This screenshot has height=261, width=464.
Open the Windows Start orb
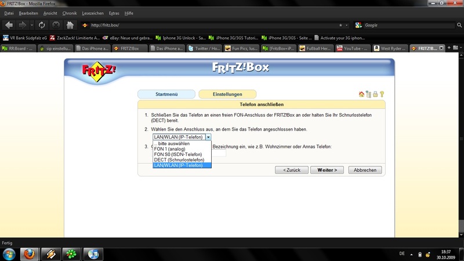coord(9,254)
